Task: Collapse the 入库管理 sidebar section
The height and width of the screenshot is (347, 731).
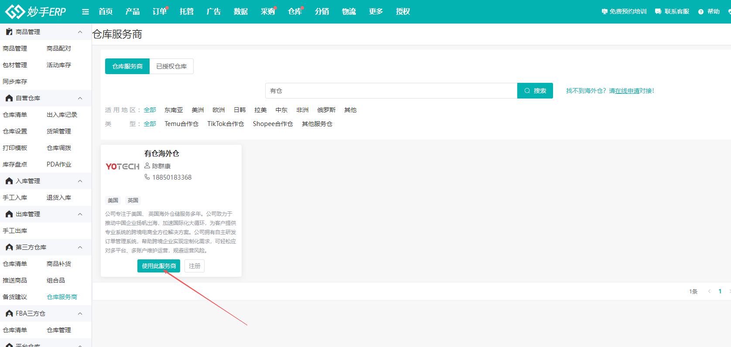Action: tap(80, 181)
